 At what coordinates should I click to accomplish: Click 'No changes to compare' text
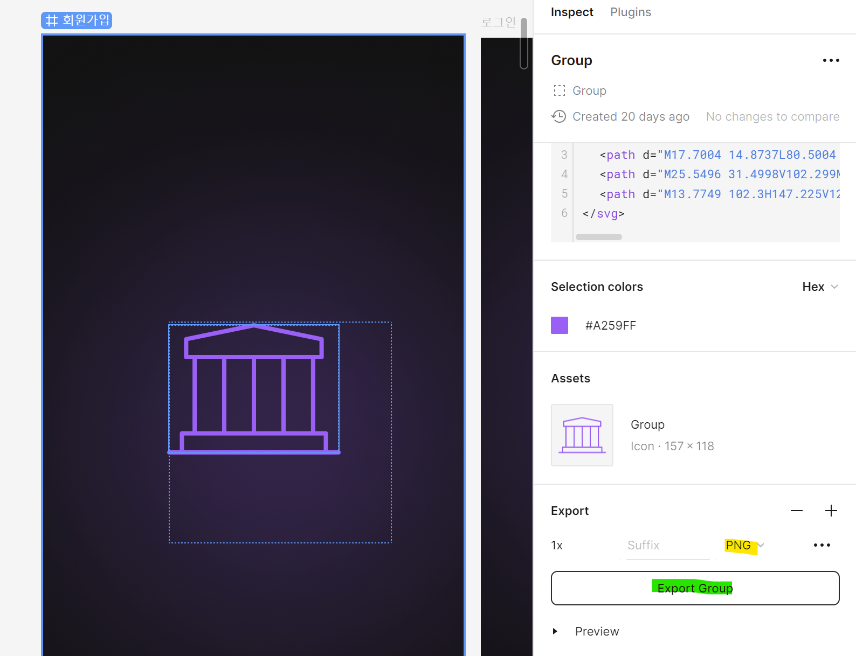[772, 116]
